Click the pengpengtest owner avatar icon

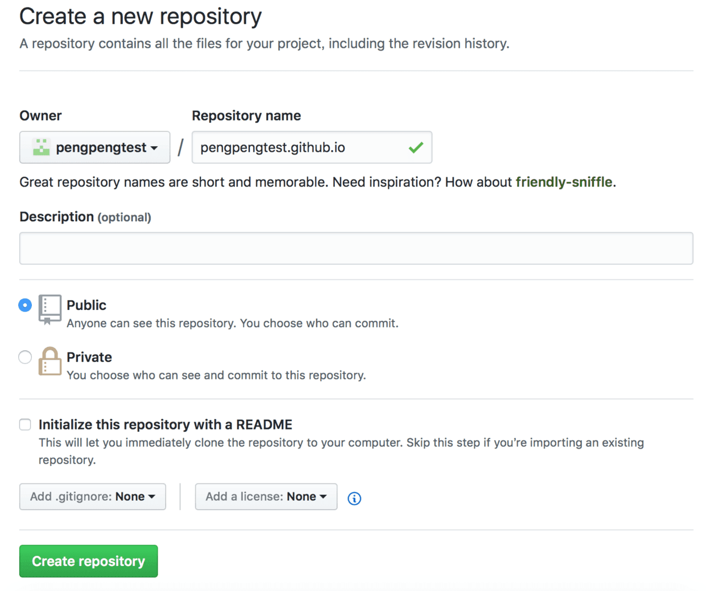coord(41,147)
